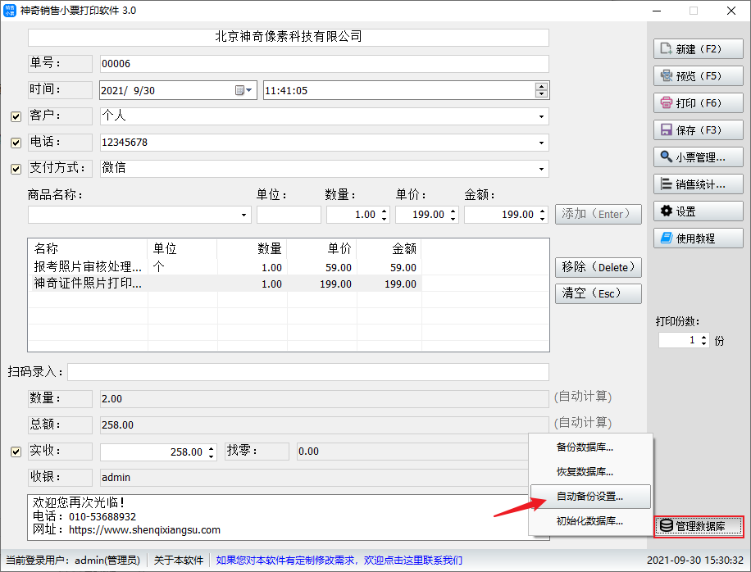Viewport: 751px width, 572px height.
Task: Click the 单价 column header in table
Action: [321, 248]
